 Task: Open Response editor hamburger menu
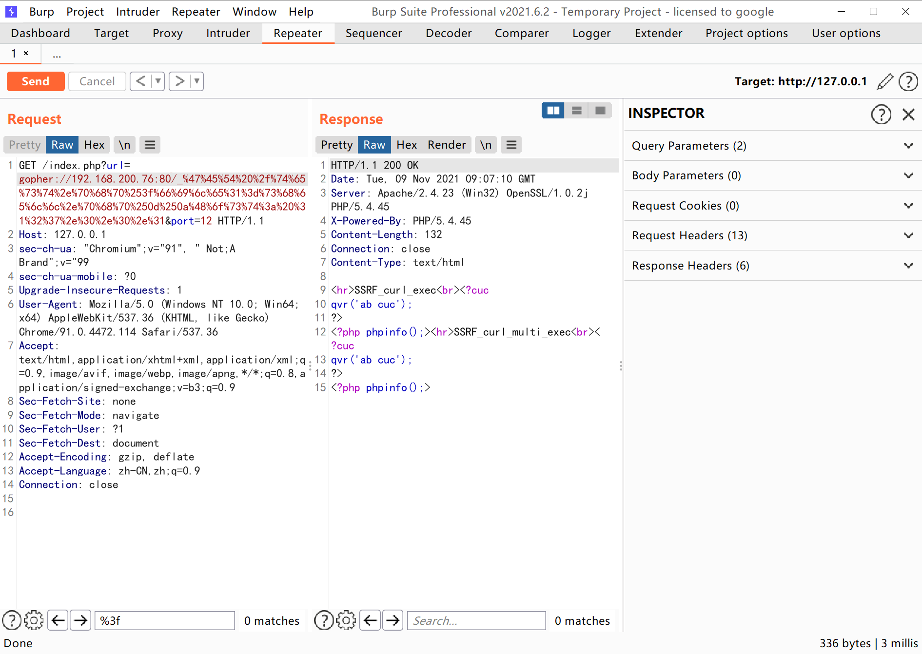(511, 145)
